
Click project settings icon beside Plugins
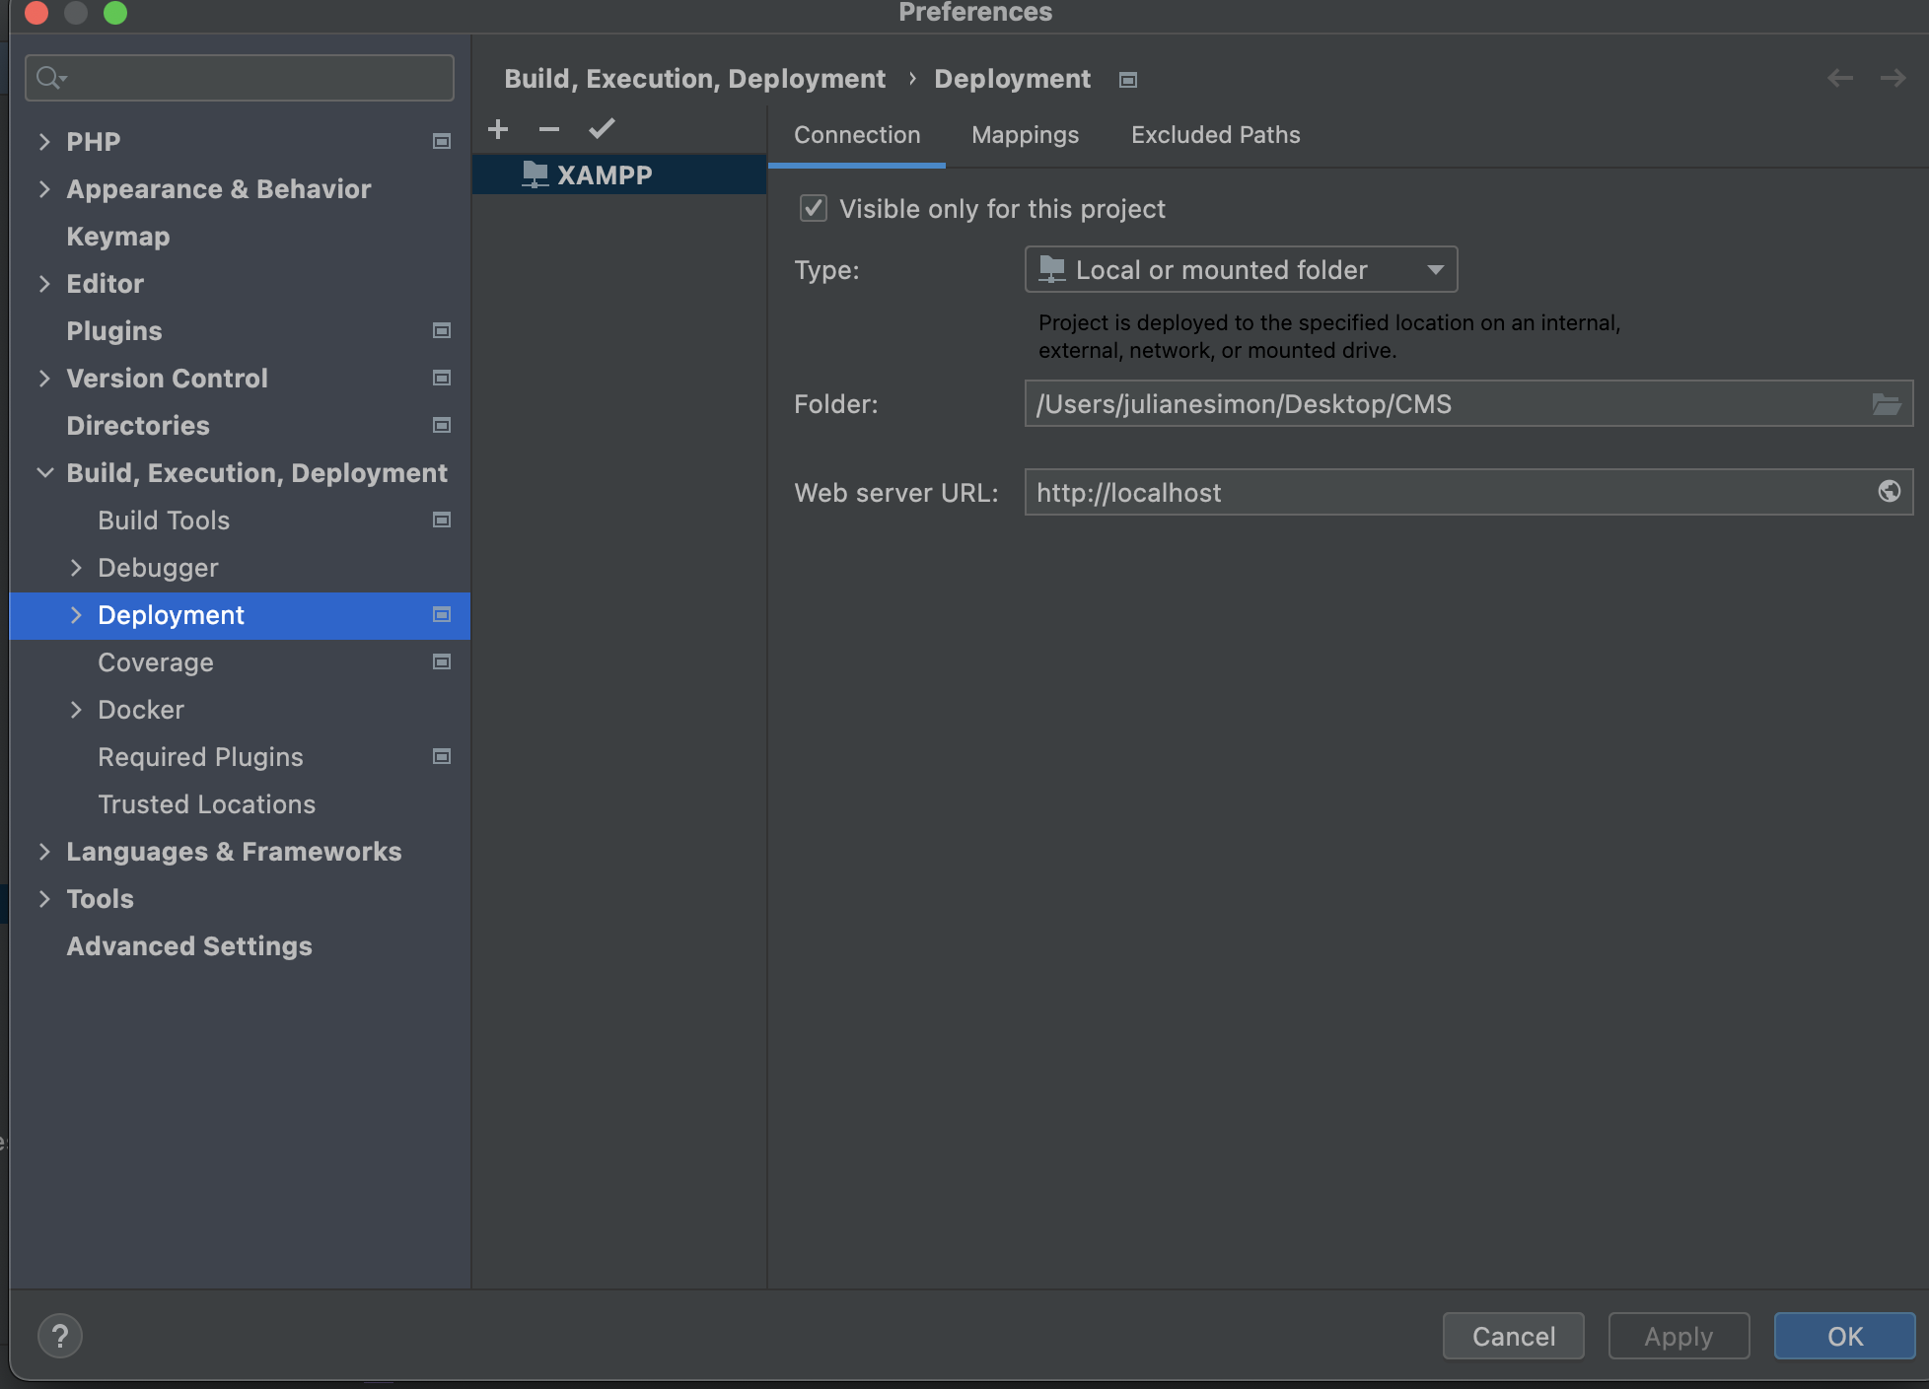tap(442, 330)
